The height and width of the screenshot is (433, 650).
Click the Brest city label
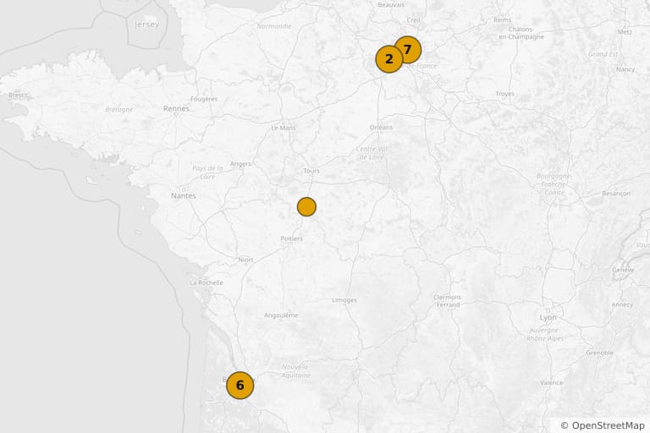[19, 96]
